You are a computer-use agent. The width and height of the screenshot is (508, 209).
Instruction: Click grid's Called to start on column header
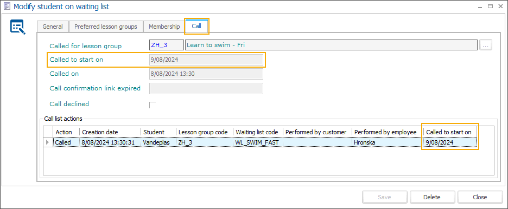pos(450,132)
